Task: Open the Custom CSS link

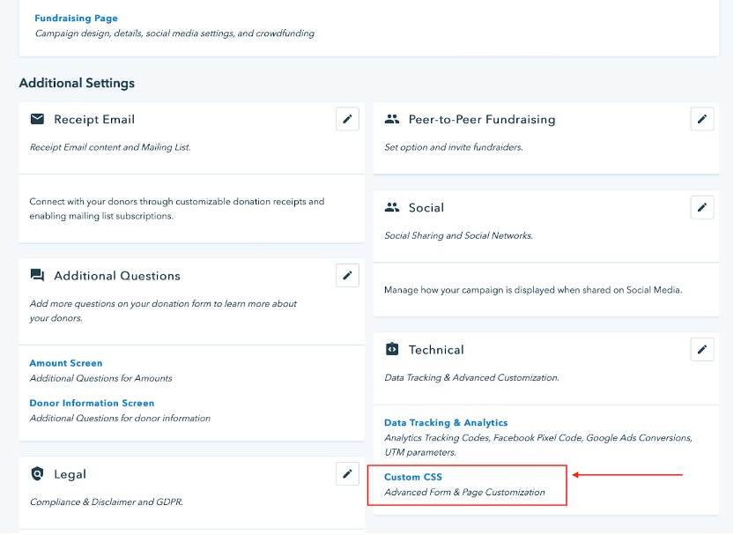Action: [413, 477]
